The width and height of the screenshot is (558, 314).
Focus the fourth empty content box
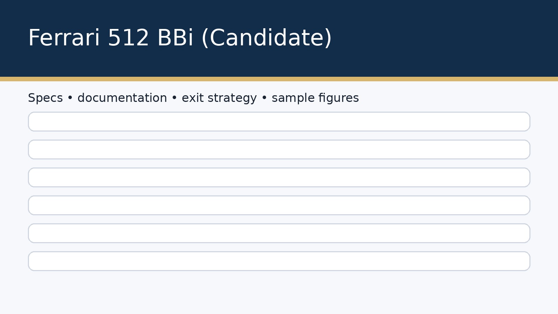[279, 205]
